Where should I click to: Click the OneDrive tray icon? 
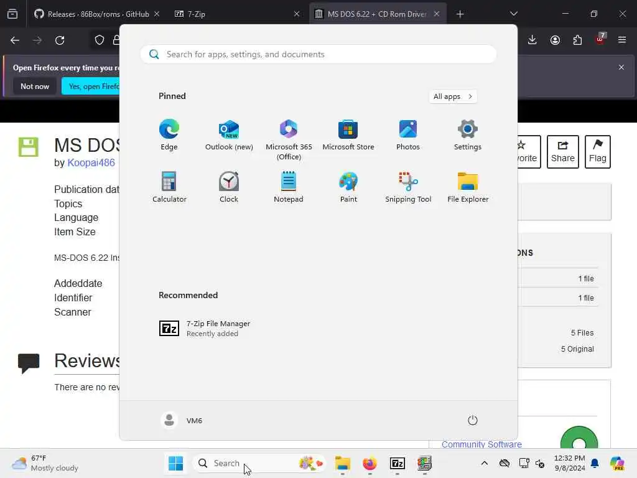point(504,463)
